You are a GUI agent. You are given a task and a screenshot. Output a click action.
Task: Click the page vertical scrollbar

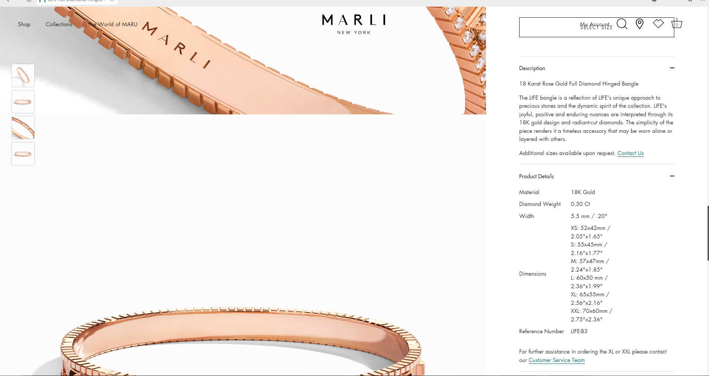pos(708,233)
